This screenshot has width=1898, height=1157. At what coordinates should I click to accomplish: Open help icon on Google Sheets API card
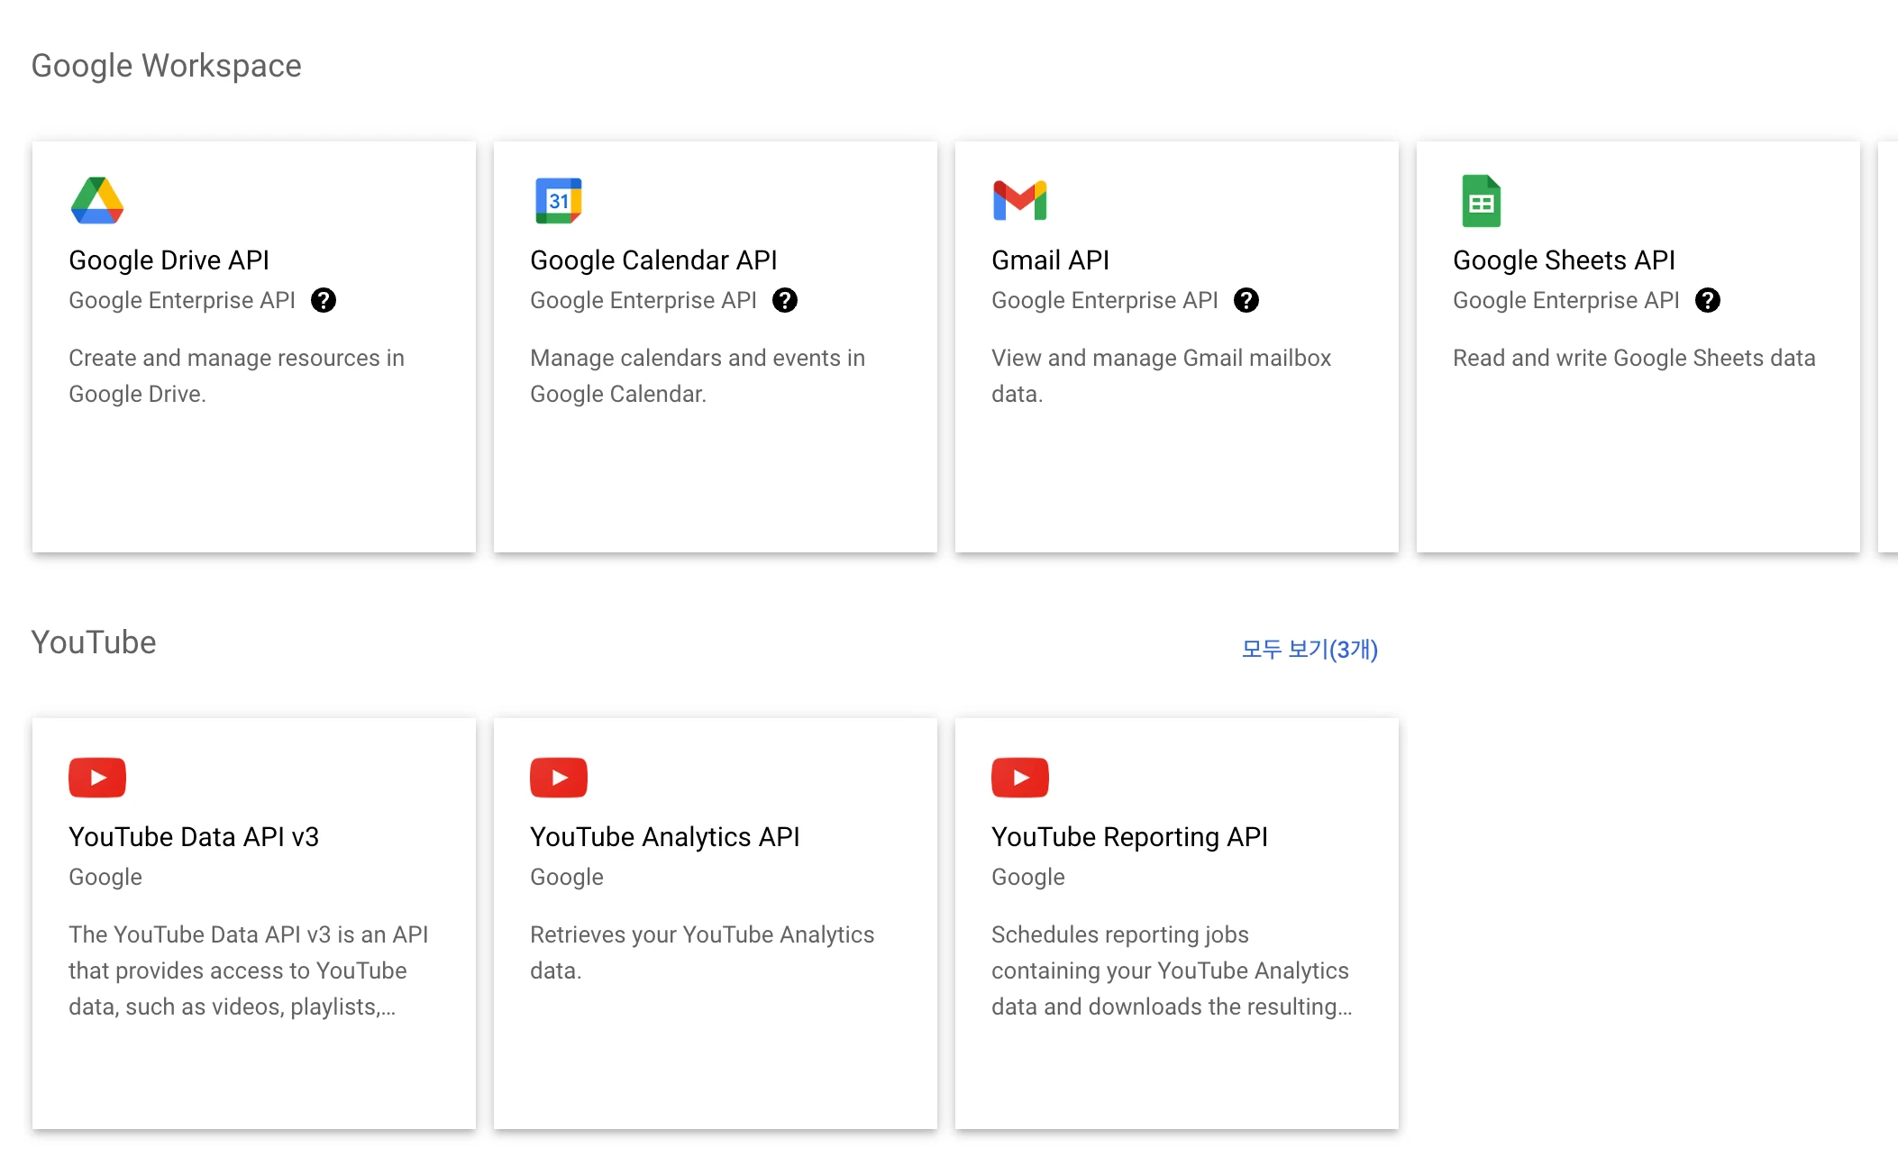click(1708, 300)
